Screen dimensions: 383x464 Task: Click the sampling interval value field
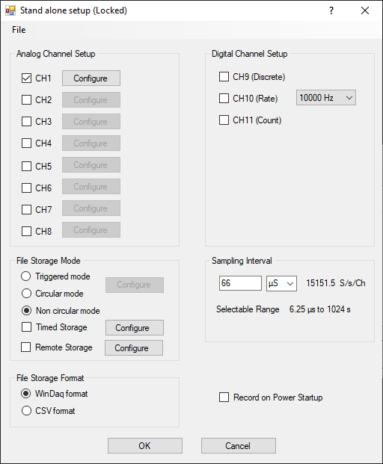coord(240,283)
